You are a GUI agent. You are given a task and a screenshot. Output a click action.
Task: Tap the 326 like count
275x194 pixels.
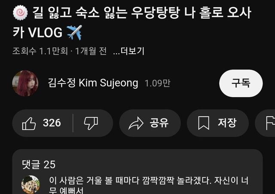(x=52, y=123)
